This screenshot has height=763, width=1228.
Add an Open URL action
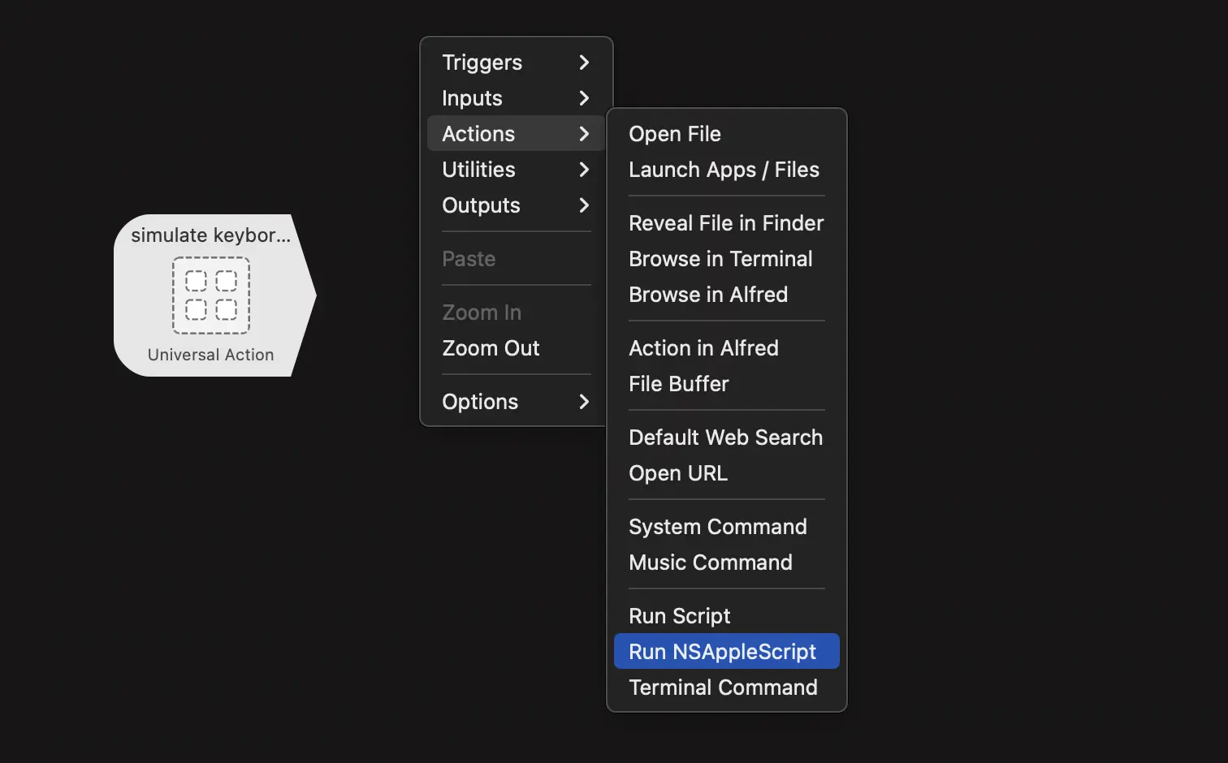727,473
